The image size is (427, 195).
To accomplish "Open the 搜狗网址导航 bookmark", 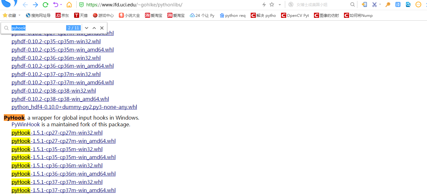I will point(38,15).
